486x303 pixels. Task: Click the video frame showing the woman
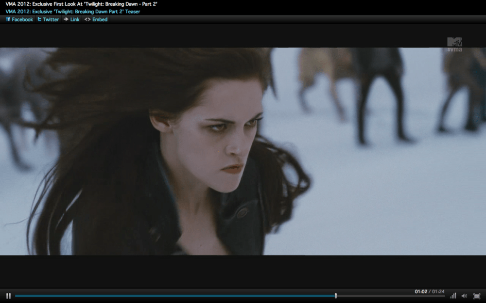[243, 151]
